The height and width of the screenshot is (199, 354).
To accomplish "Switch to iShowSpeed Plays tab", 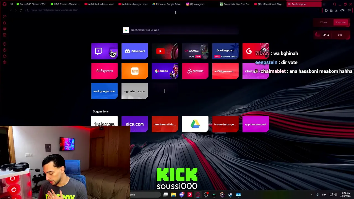I will (x=269, y=4).
